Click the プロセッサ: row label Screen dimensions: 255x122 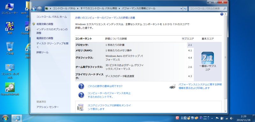pyautogui.click(x=82, y=45)
